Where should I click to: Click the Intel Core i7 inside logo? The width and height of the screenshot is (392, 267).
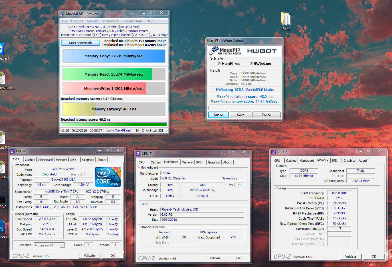108,177
